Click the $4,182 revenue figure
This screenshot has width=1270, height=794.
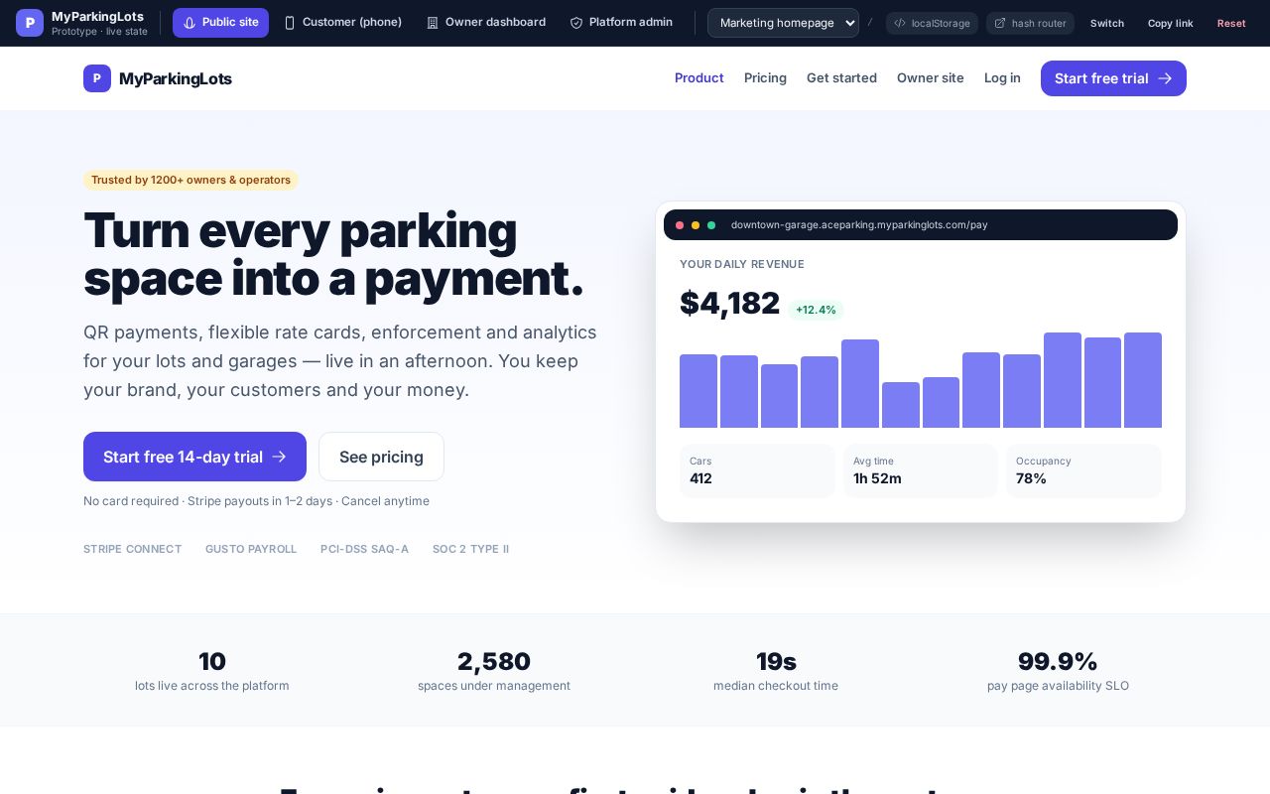729,303
